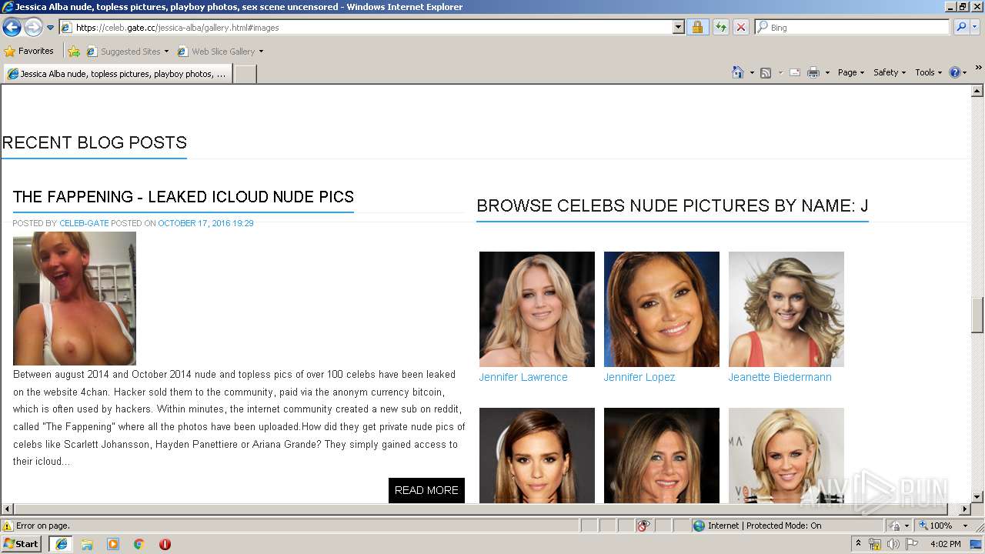Click the Internet Explorer taskbar icon
Viewport: 985px width, 554px height.
(x=61, y=543)
